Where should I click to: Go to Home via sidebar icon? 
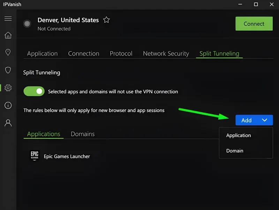(8, 35)
